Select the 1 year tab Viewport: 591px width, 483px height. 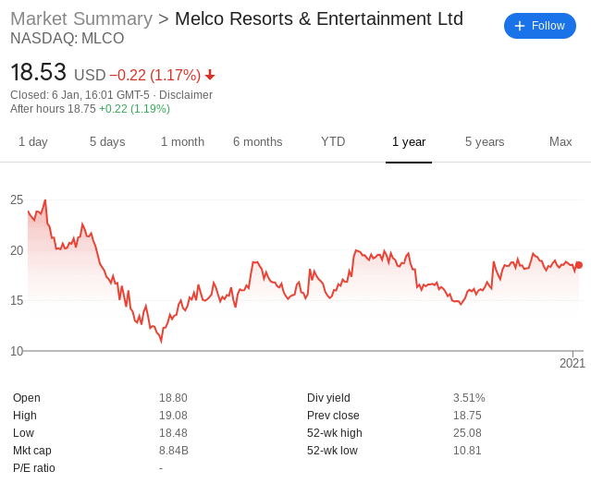click(x=409, y=142)
